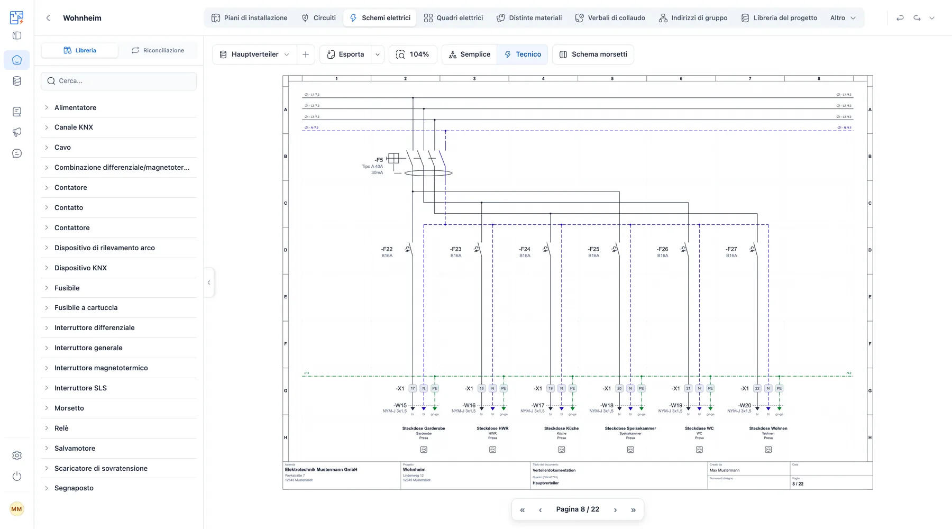This screenshot has height=529, width=952.
Task: Jump to first page
Action: pos(523,510)
